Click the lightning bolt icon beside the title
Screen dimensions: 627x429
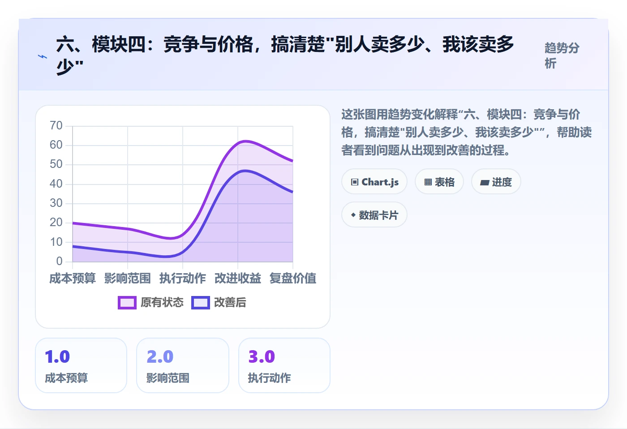point(43,56)
